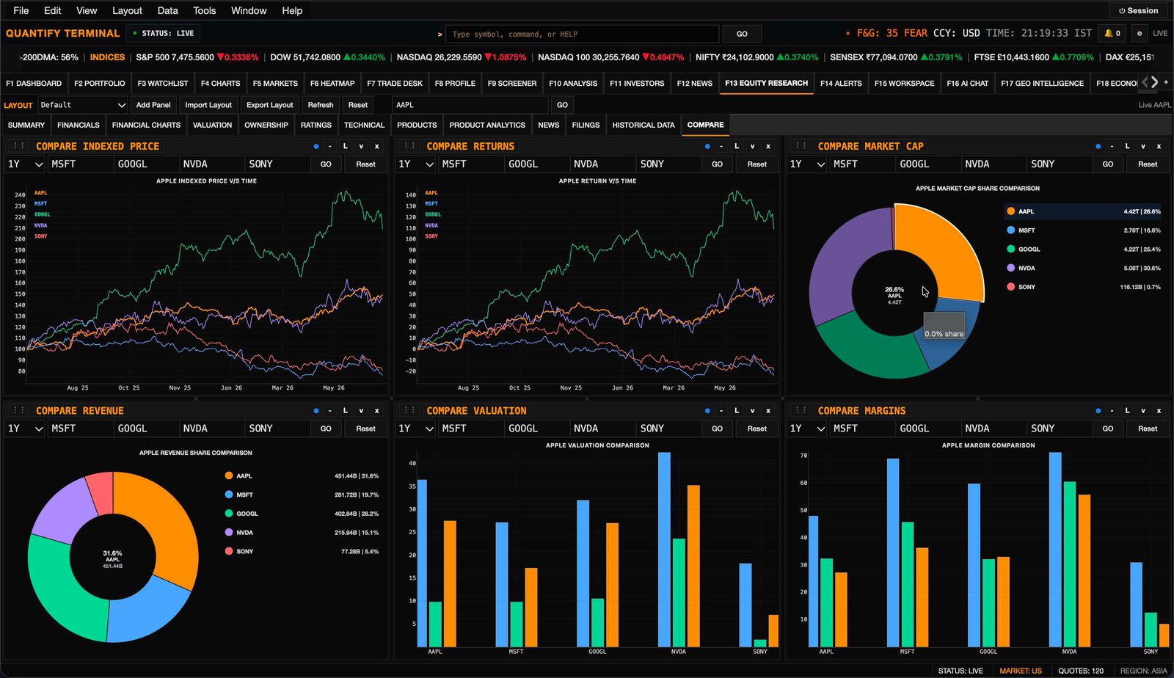Click the command input field at top
This screenshot has height=678, width=1174.
click(583, 34)
